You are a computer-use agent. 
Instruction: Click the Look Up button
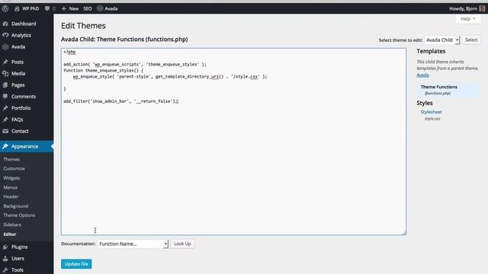[x=182, y=244]
